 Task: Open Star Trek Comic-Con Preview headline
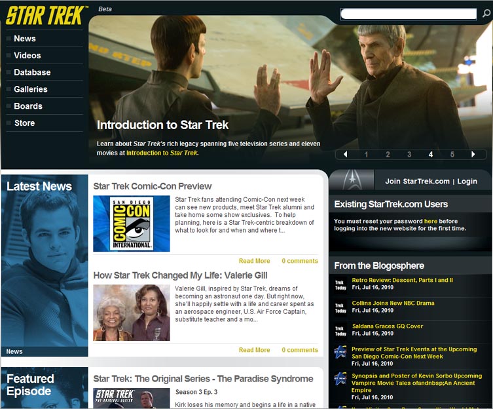pos(153,186)
